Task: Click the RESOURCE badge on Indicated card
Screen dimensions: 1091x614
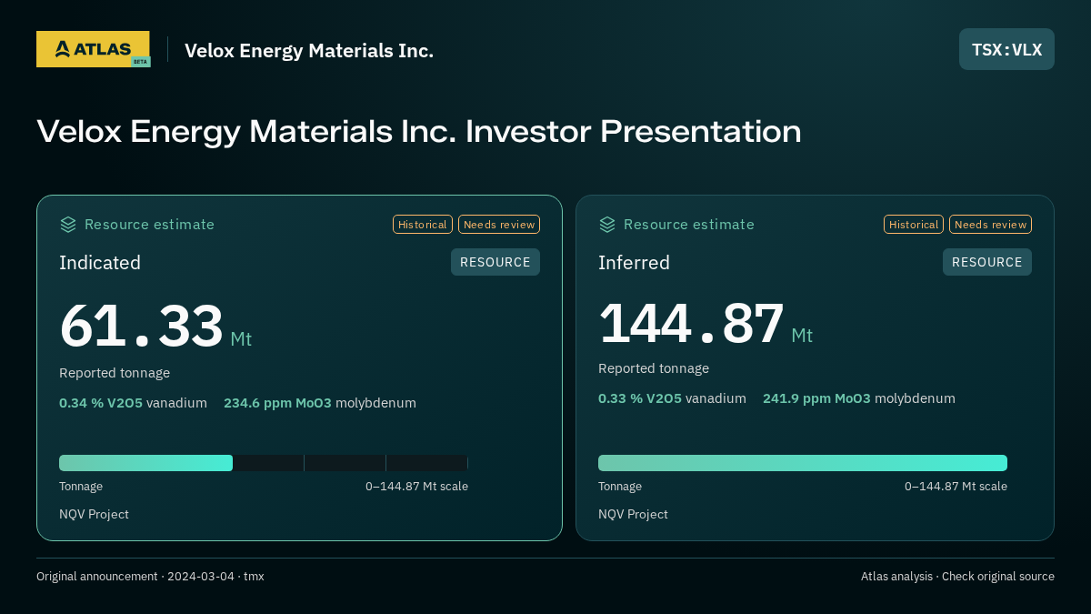Action: pyautogui.click(x=495, y=262)
